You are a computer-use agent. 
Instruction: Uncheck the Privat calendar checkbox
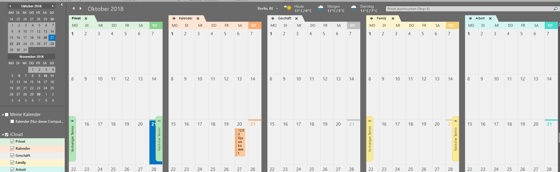tap(12, 141)
